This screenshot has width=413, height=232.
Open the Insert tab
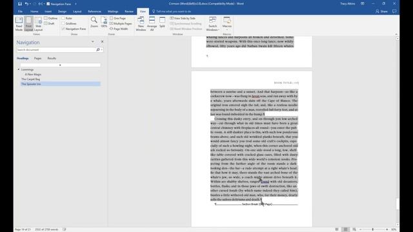(48, 12)
